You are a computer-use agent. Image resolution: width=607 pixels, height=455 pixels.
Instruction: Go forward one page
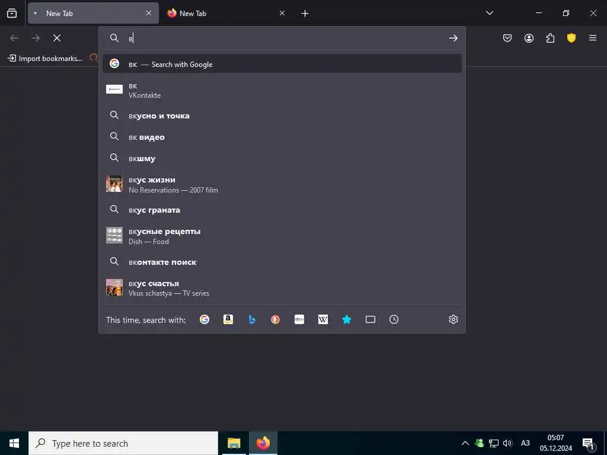tap(36, 38)
